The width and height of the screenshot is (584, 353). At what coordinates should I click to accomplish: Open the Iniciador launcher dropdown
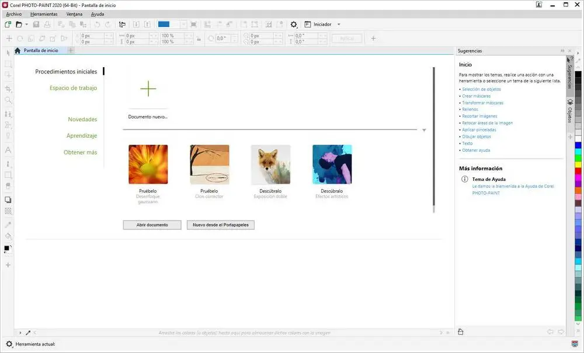(x=339, y=25)
